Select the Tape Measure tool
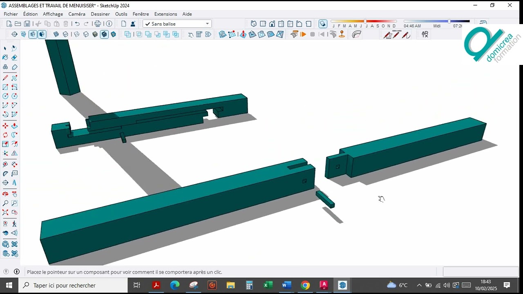 point(5,164)
